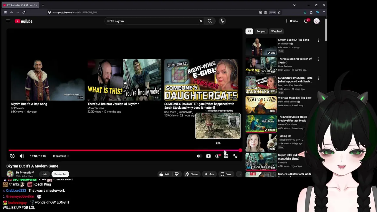Click the site security shield icon
Screen dimensions: 377x212
click(49, 12)
